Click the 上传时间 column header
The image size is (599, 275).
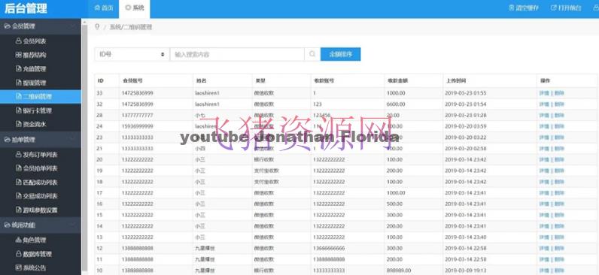coord(456,81)
